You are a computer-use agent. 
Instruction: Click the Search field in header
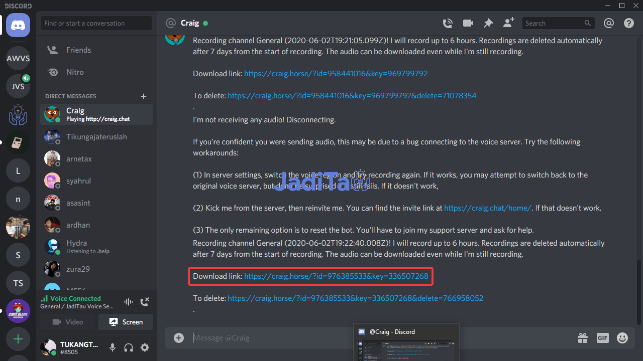[x=559, y=23]
